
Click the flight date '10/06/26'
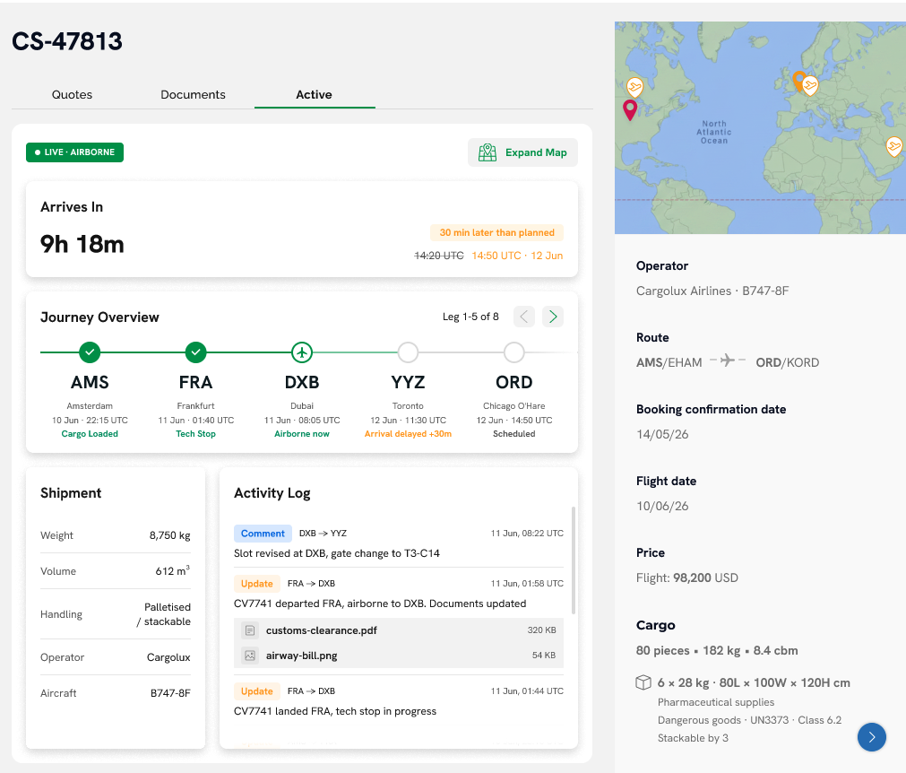point(662,506)
